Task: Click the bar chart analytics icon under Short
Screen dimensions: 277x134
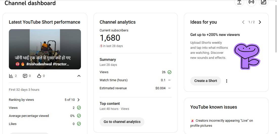Action: point(11,76)
